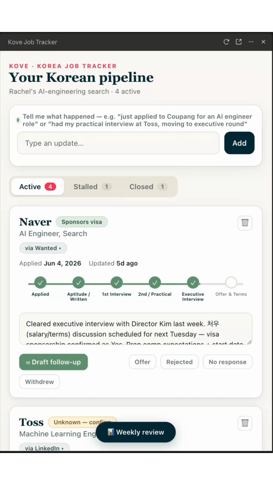Click the Type an update input field
Screen dimensions: 273x485
tap(118, 143)
